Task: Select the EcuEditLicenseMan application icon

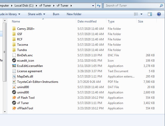Action: pos(14,66)
